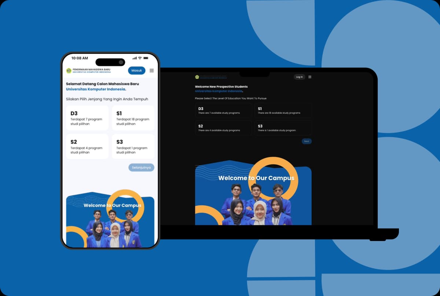Open the hamburger menu on phone
The width and height of the screenshot is (440, 296).
tap(151, 70)
